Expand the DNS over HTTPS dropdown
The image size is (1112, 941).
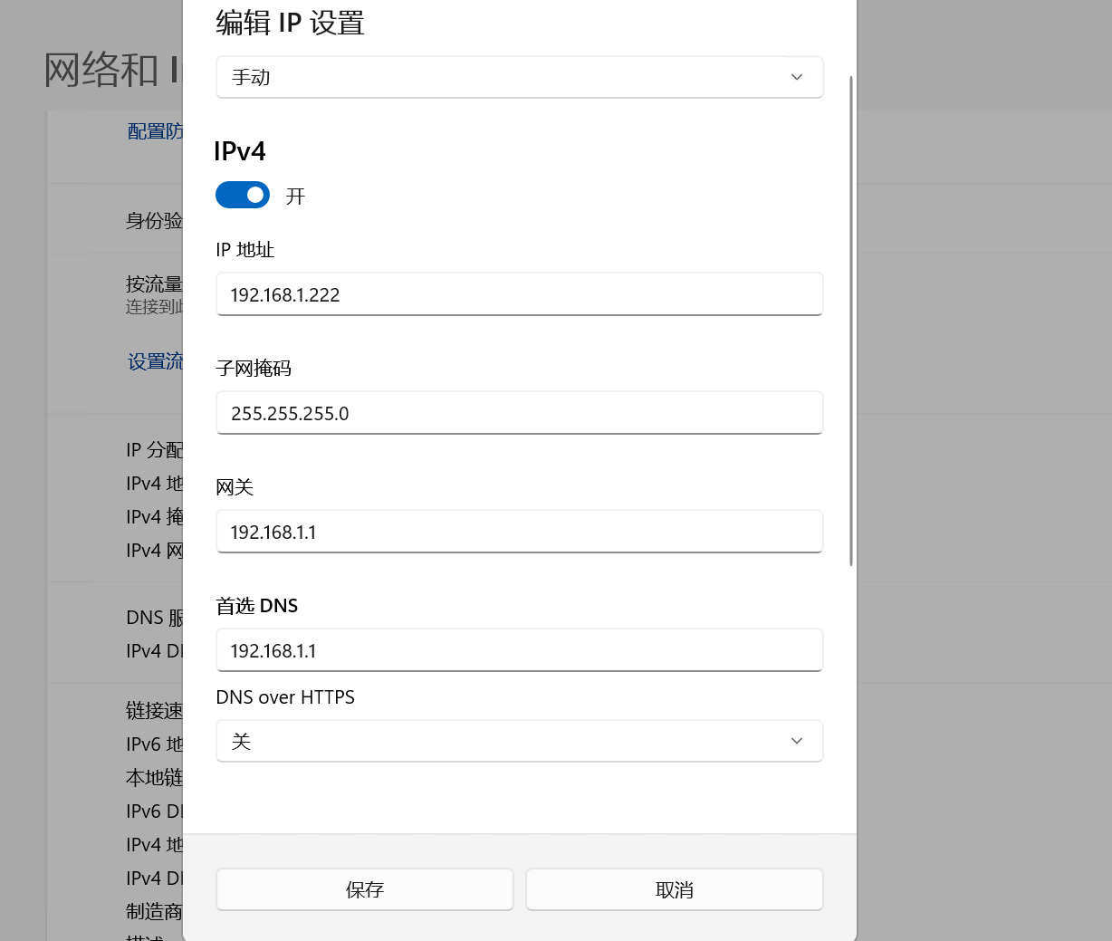(519, 741)
